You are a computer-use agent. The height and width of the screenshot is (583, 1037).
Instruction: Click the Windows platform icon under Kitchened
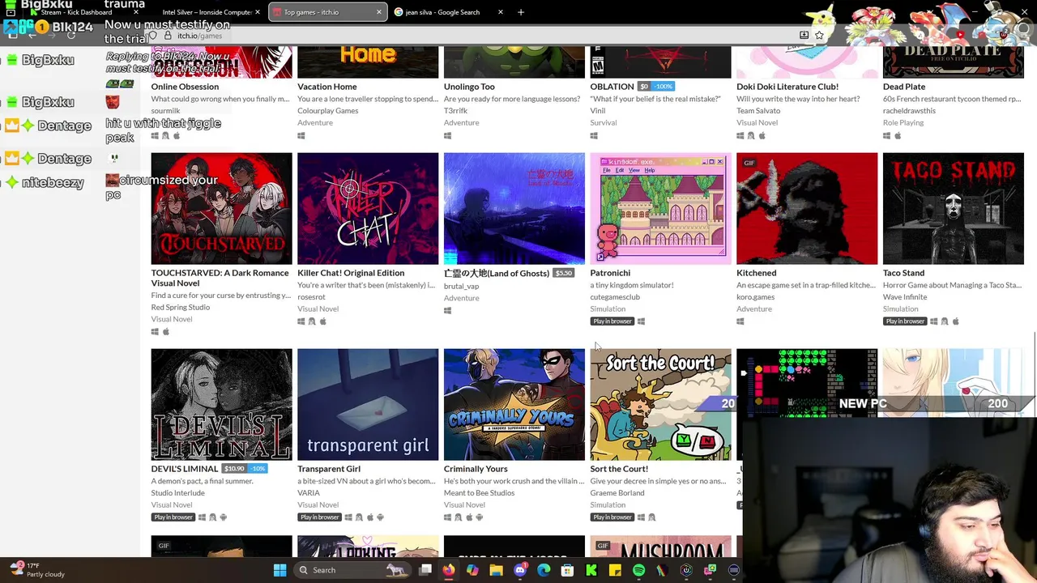pos(740,321)
